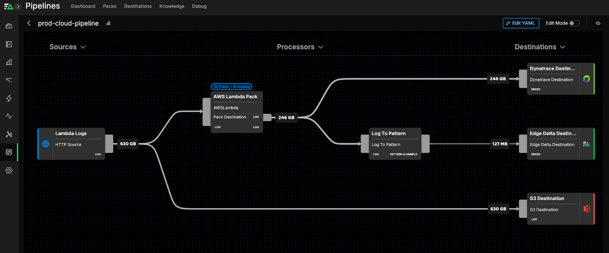Click the globe icon on Lambda Logs node
Viewport: 609px width, 253px height.
tap(46, 144)
